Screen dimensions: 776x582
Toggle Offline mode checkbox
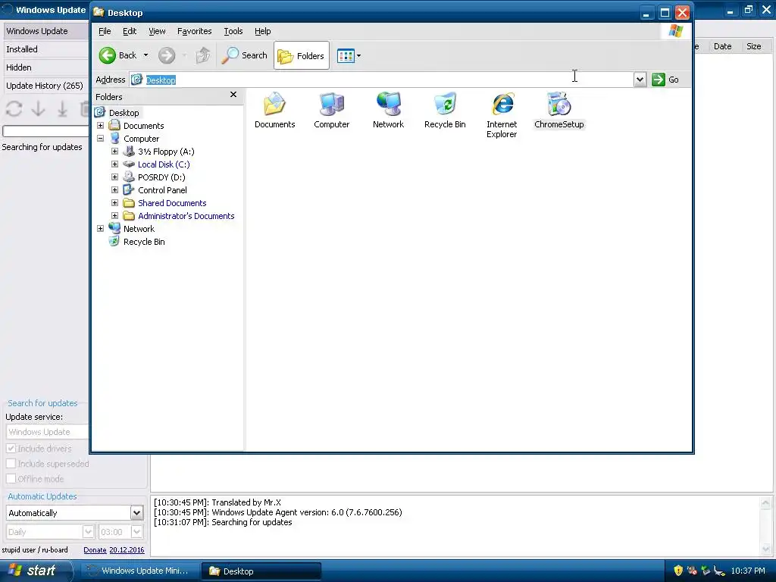(x=11, y=479)
